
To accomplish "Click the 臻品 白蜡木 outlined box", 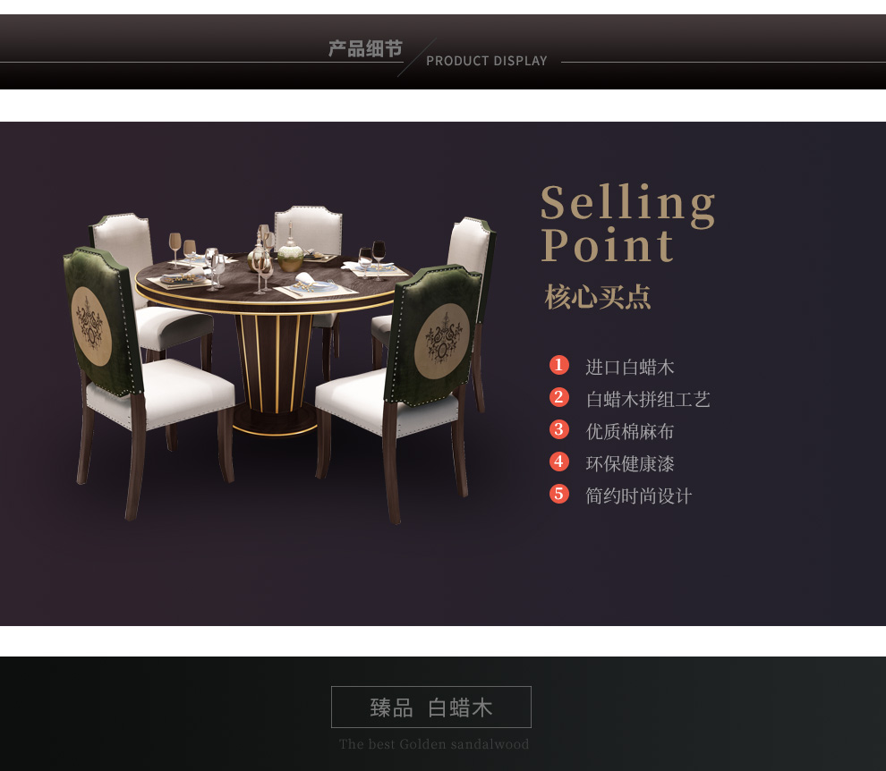I will 431,707.
